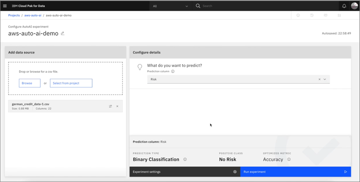Click the Binary Classification prediction type text
The height and width of the screenshot is (182, 360).
click(156, 159)
